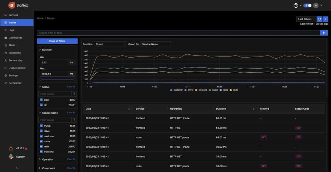Click the Clear all filters button

click(57, 41)
